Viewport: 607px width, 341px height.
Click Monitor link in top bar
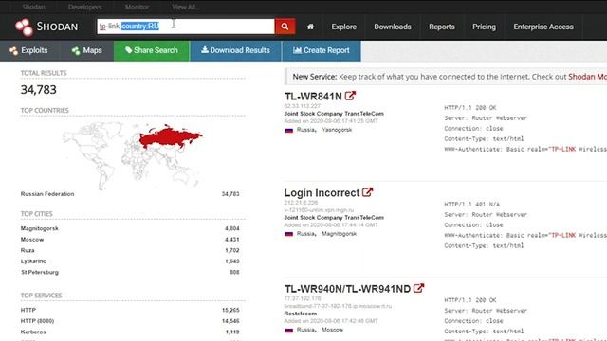(137, 7)
